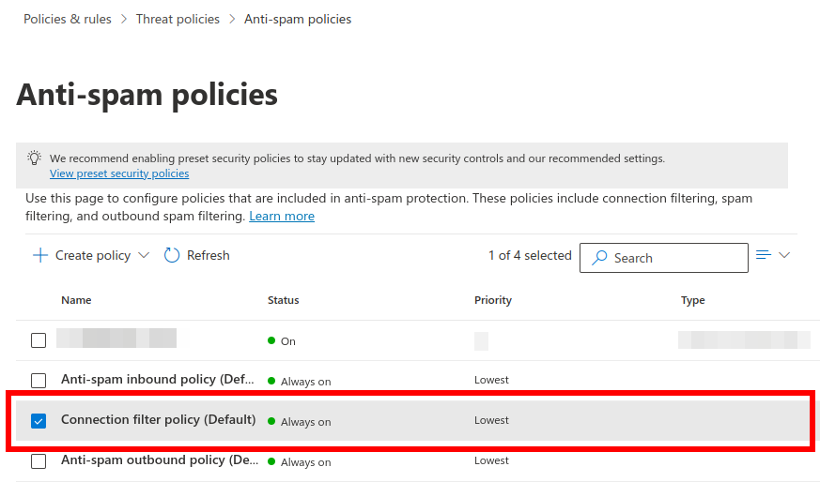Click the Refresh button label
The height and width of the screenshot is (497, 820).
[x=209, y=255]
